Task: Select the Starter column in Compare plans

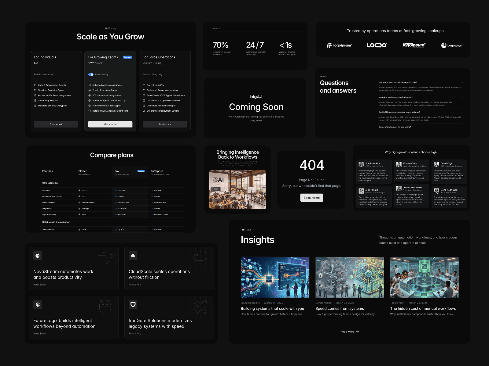Action: pyautogui.click(x=84, y=172)
